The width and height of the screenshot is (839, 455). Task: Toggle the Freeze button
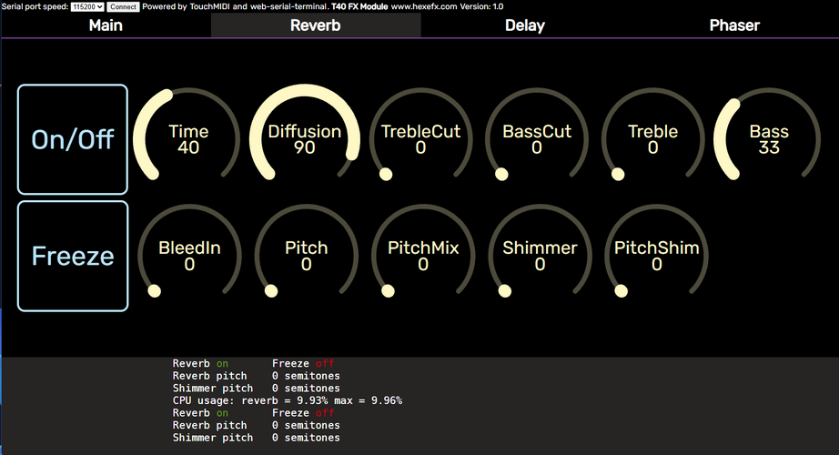tap(73, 256)
